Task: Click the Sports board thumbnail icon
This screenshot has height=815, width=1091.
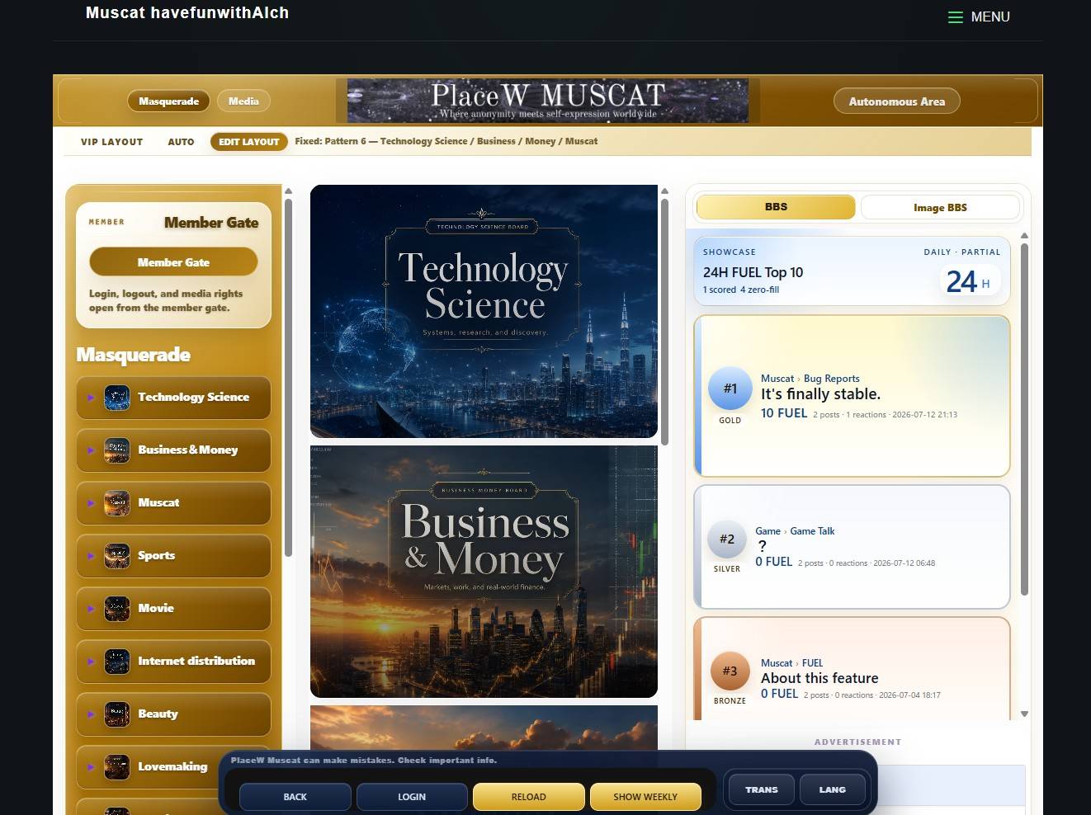Action: 117,556
